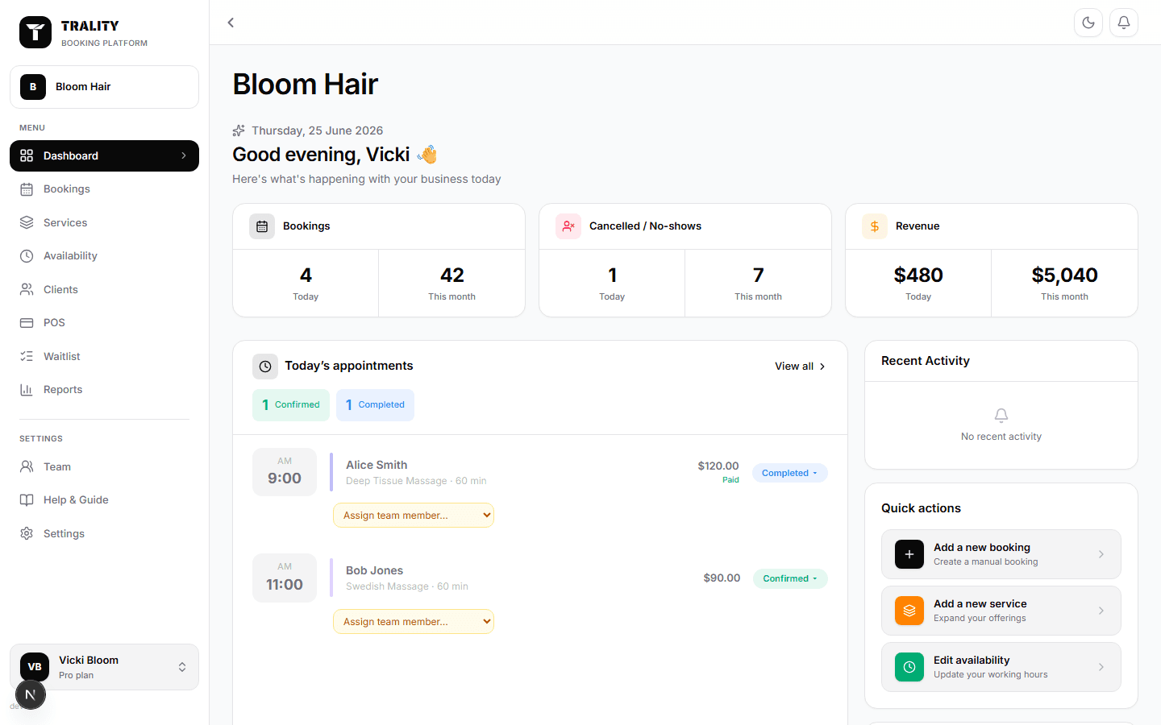Click the Bloom Hair business selector
1161x725 pixels.
pos(104,87)
